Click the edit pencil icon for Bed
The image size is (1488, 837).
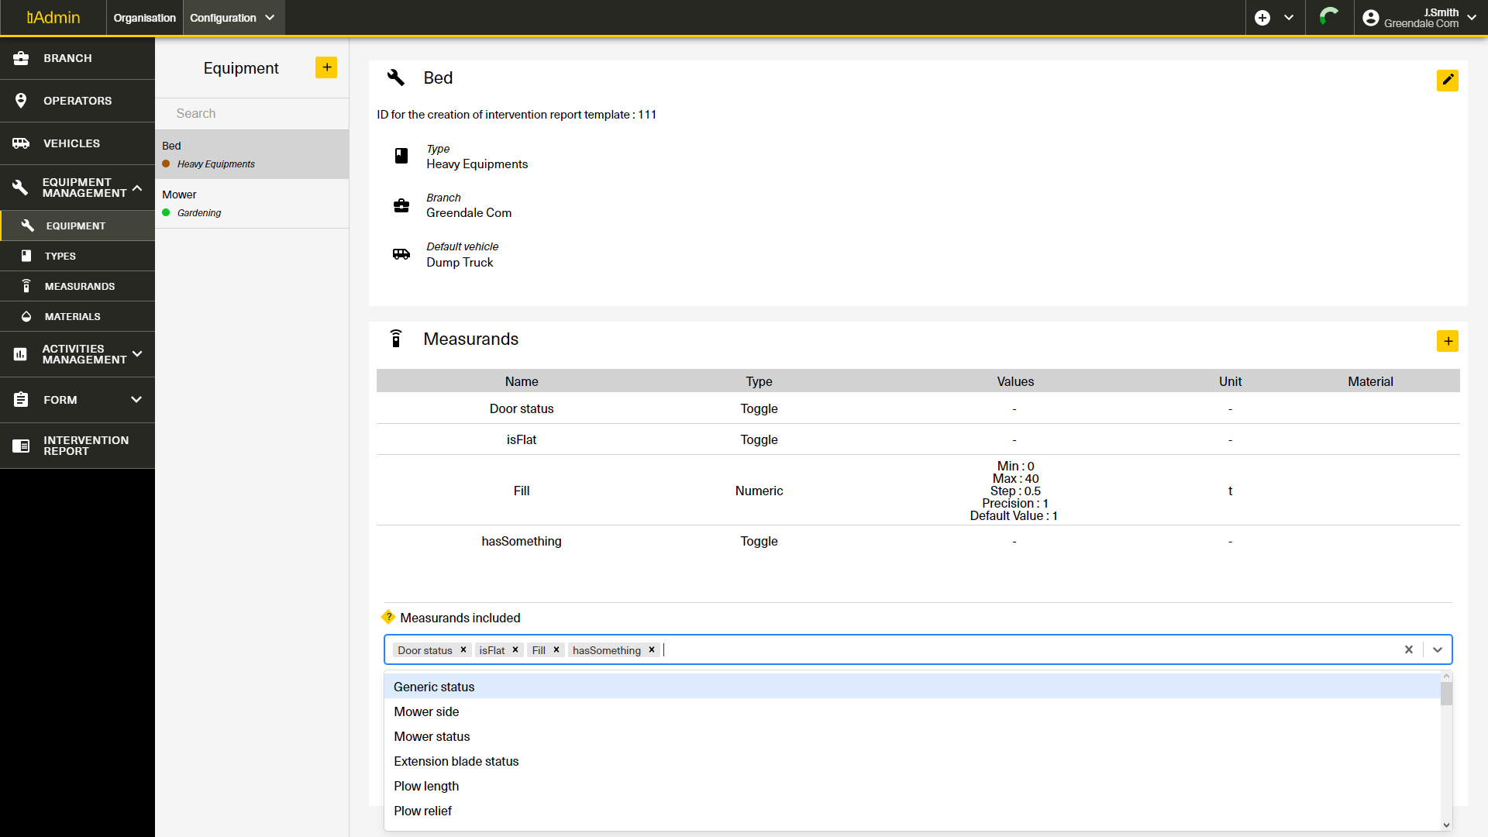pos(1447,80)
